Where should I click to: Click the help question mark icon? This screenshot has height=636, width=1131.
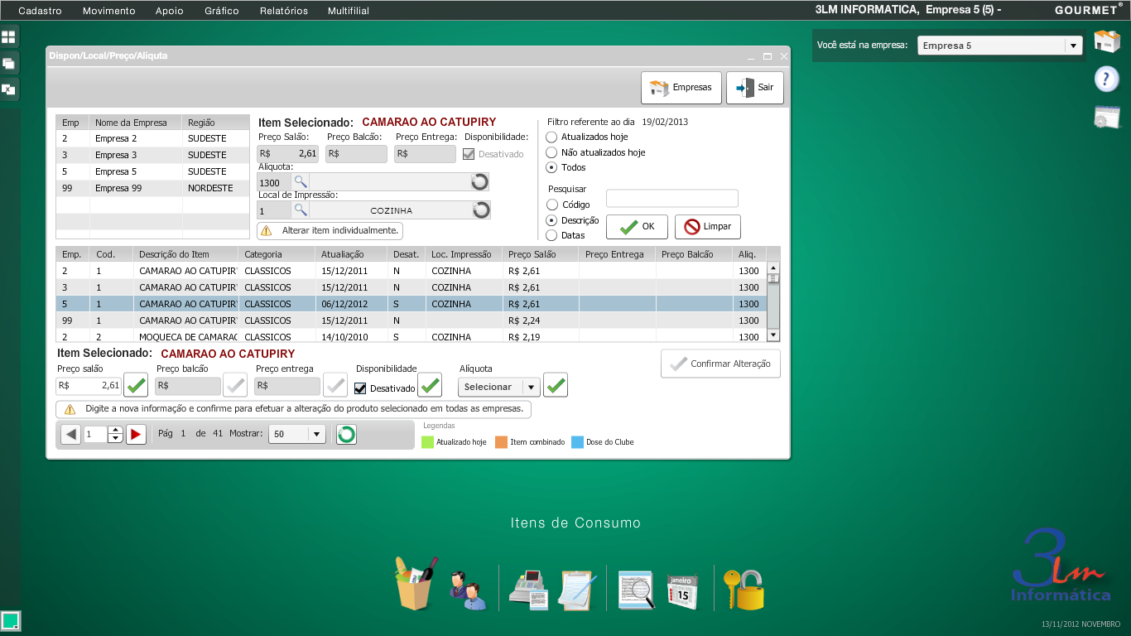[1107, 79]
